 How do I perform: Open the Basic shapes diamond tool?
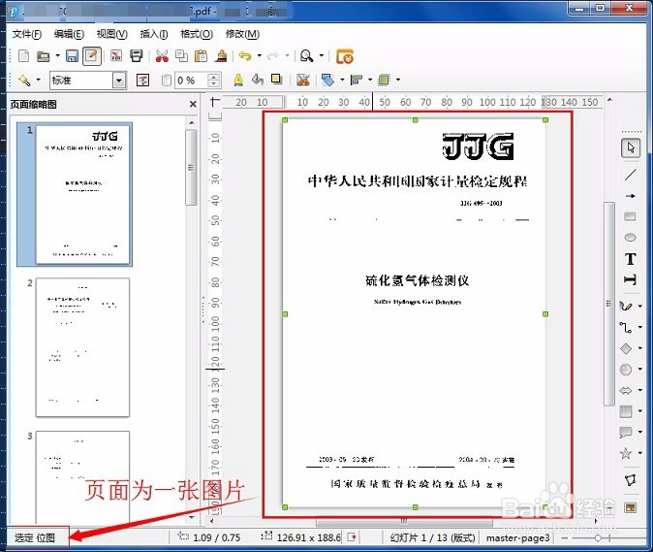(x=626, y=348)
